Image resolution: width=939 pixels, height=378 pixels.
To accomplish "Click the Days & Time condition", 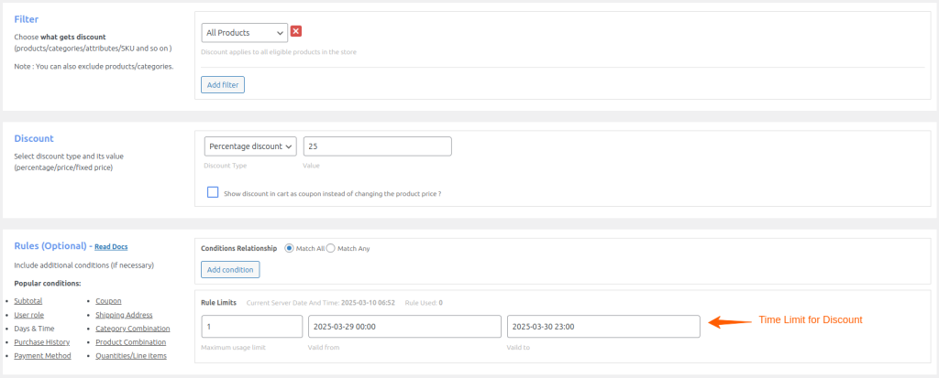I will coord(34,329).
